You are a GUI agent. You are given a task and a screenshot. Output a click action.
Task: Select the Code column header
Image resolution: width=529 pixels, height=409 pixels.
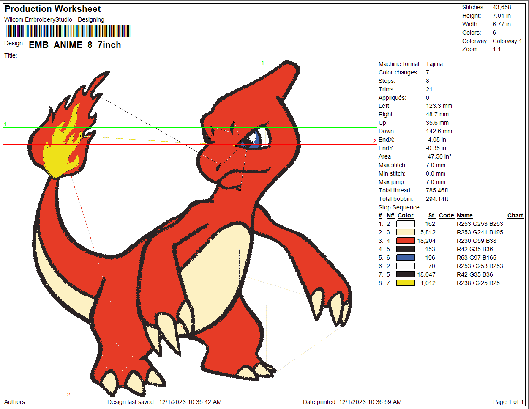pos(446,215)
